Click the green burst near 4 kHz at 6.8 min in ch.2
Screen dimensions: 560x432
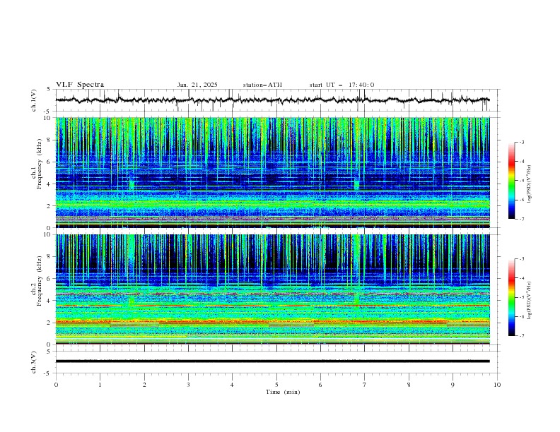tap(356, 299)
